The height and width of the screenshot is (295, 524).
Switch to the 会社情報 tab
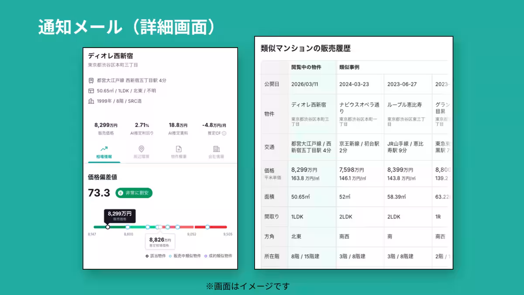point(217,156)
